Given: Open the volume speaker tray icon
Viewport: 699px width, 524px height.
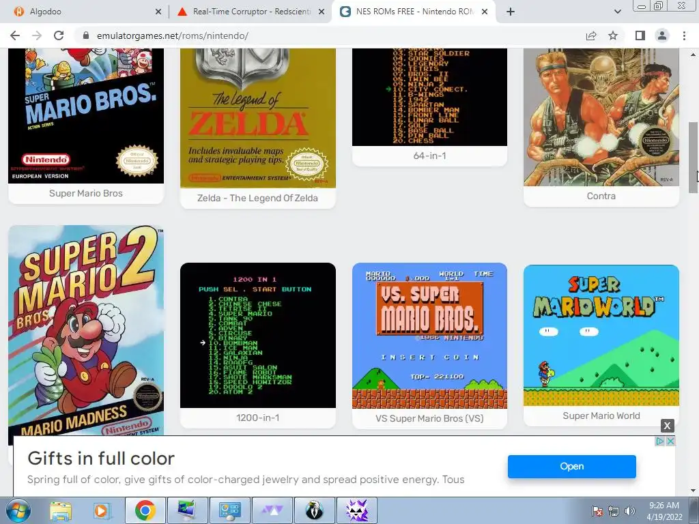Looking at the screenshot, I should point(629,511).
